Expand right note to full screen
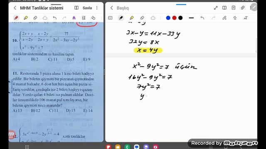The image size is (266, 149). click(x=216, y=8)
